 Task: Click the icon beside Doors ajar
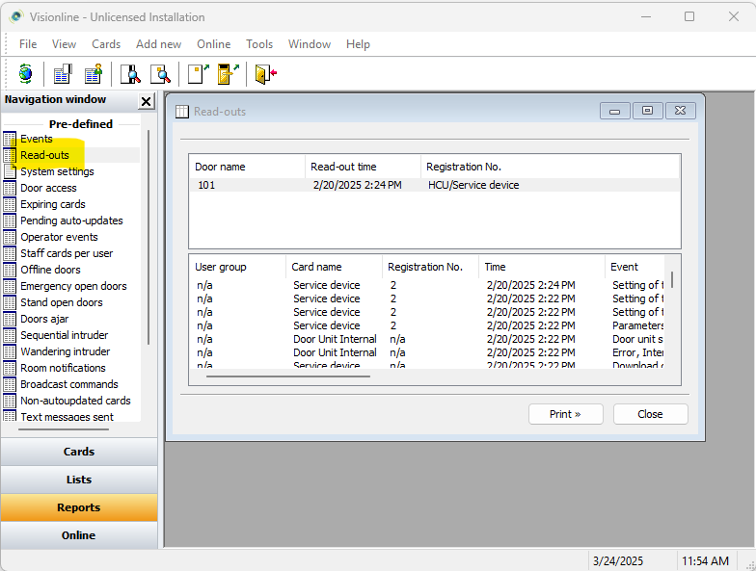(10, 319)
